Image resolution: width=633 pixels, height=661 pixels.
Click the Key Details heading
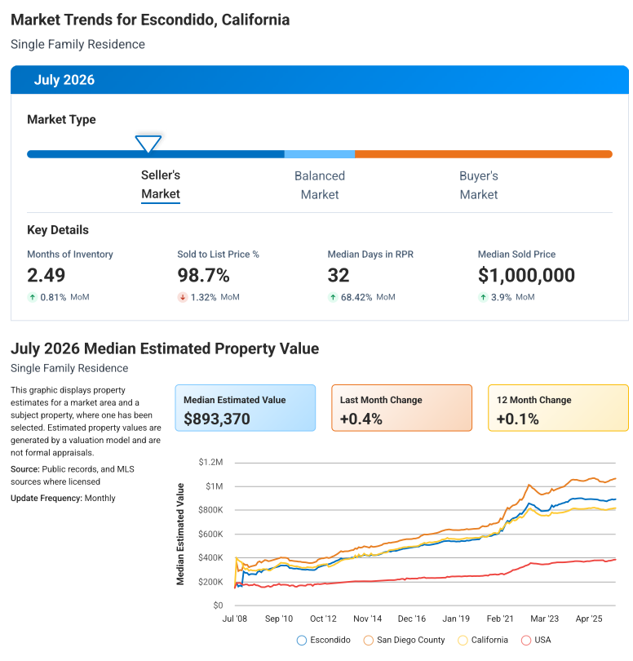click(58, 230)
